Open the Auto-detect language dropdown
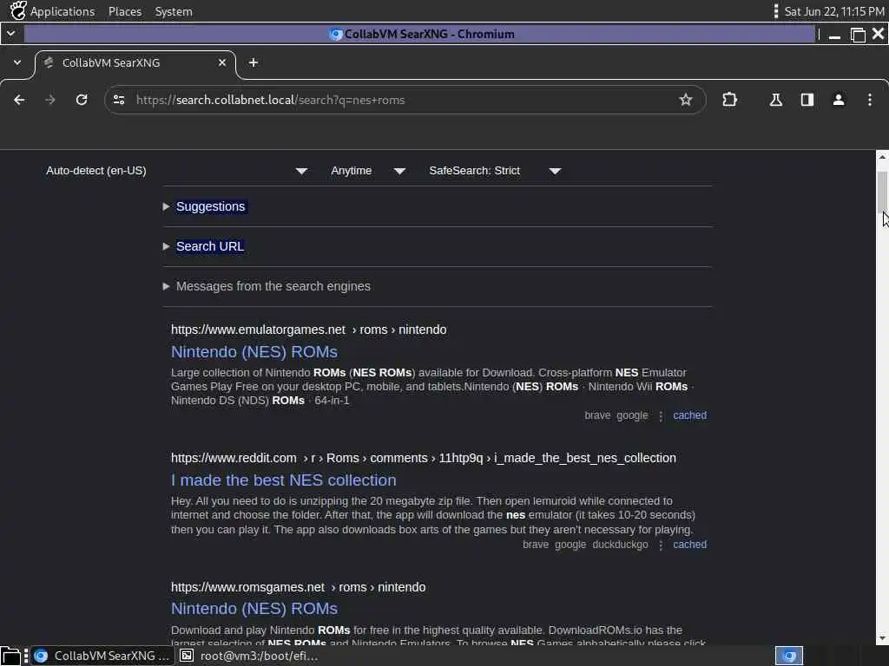The width and height of the screenshot is (889, 666). coord(177,171)
